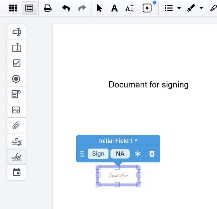
Task: Add a signature field
Action: pyautogui.click(x=17, y=141)
